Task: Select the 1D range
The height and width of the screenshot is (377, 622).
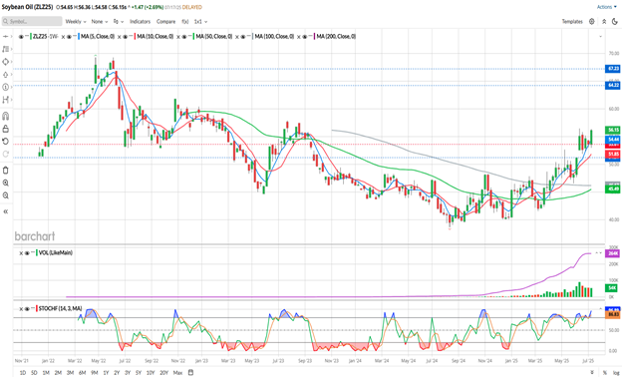Action: point(23,373)
